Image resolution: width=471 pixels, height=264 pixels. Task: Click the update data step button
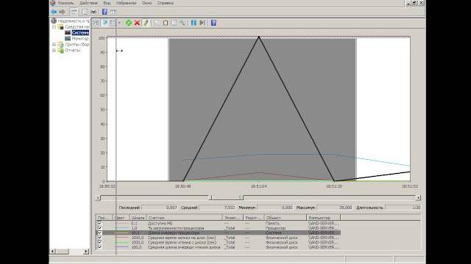pos(202,23)
